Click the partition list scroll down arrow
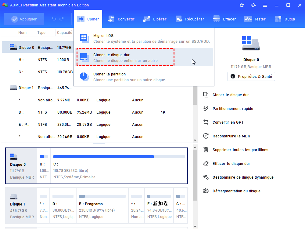Screen dimensions: 305x229 195,140
